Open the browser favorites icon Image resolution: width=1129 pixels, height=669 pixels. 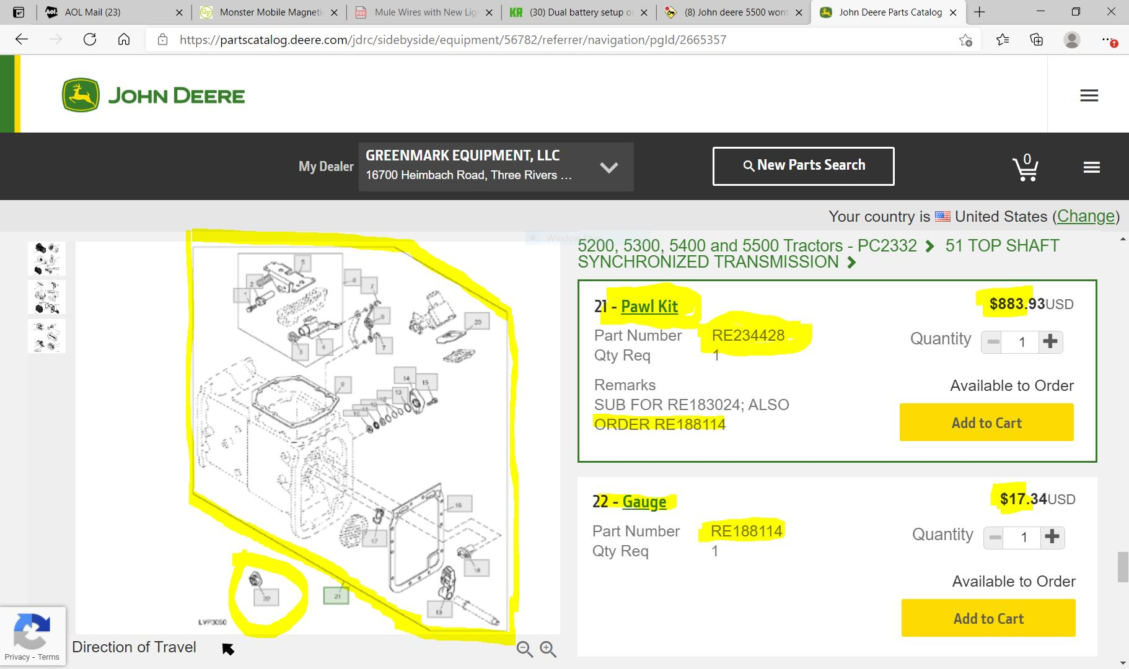[x=1003, y=40]
